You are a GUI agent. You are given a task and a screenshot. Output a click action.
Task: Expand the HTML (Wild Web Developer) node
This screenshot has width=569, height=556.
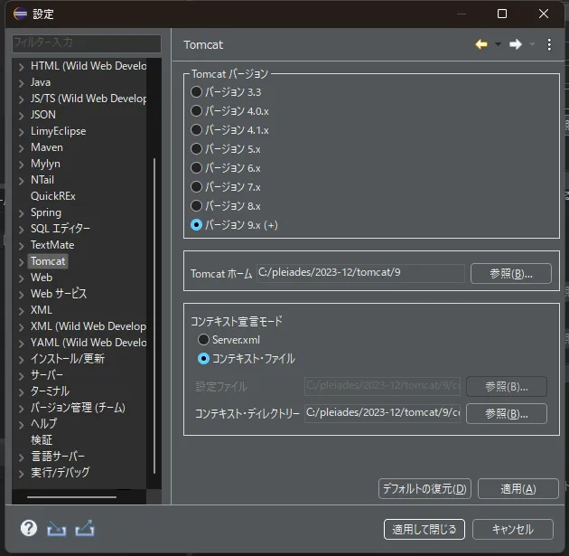point(22,67)
